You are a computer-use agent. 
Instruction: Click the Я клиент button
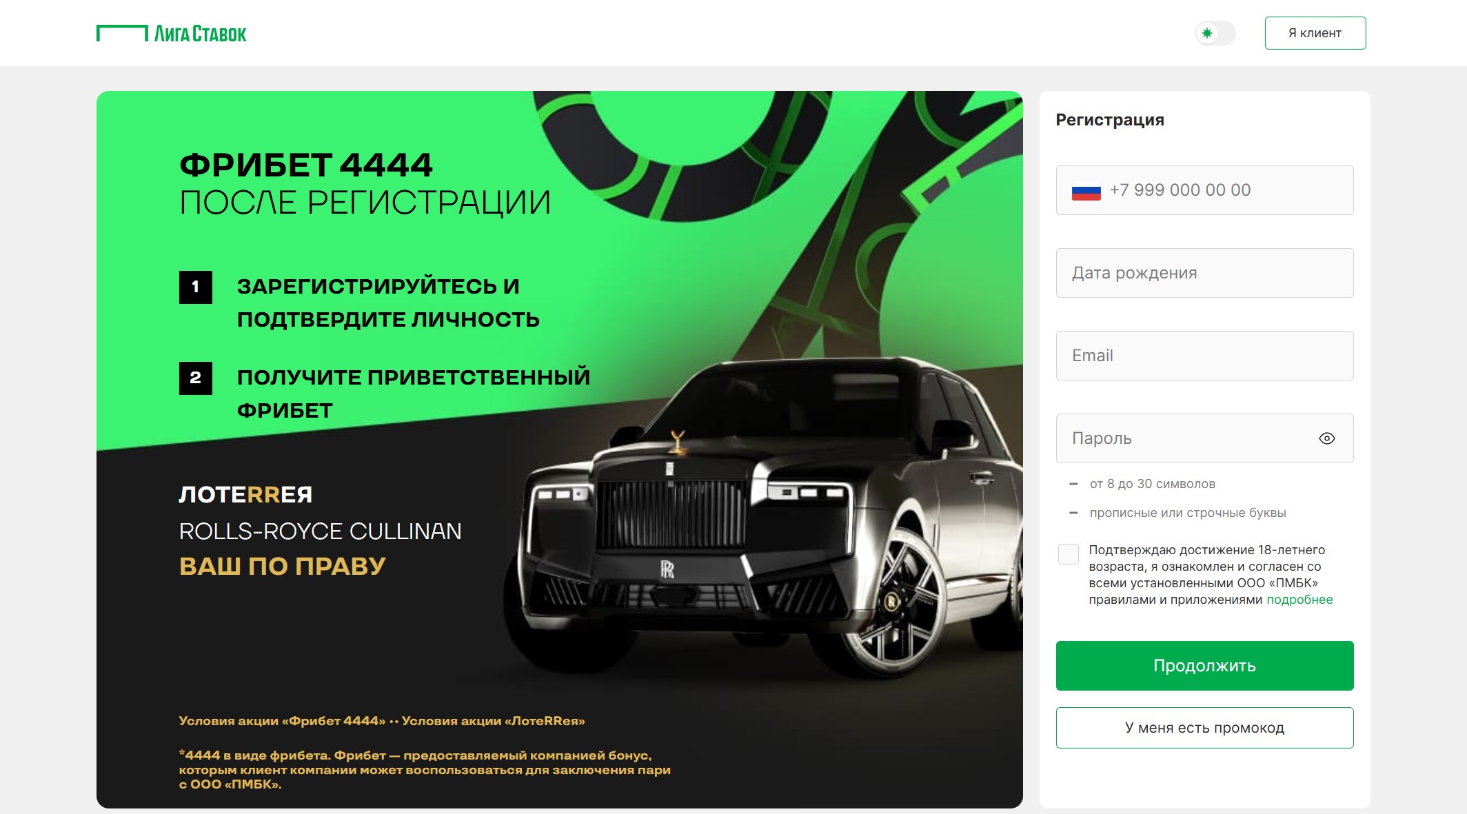click(x=1315, y=33)
